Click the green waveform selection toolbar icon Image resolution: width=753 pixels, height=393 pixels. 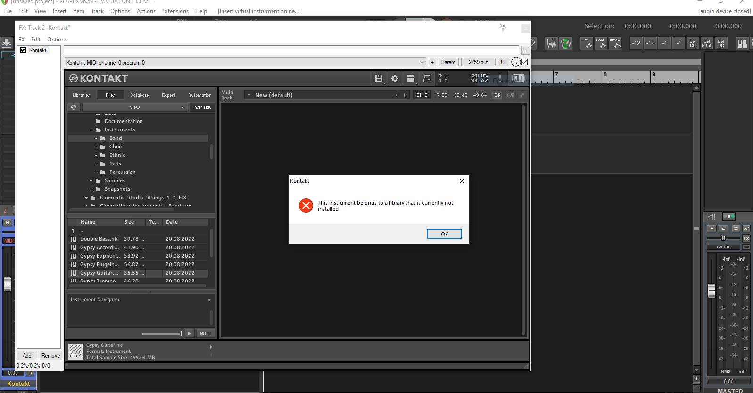[566, 43]
